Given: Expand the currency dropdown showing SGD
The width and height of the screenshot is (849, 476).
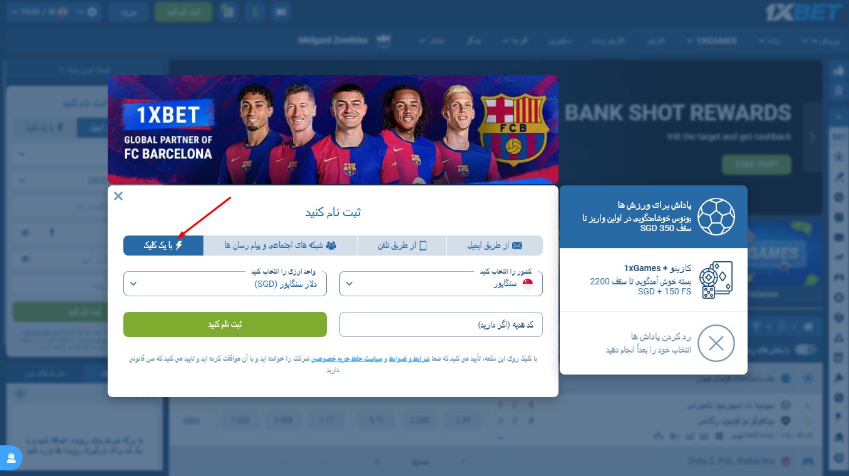Looking at the screenshot, I should pyautogui.click(x=225, y=284).
